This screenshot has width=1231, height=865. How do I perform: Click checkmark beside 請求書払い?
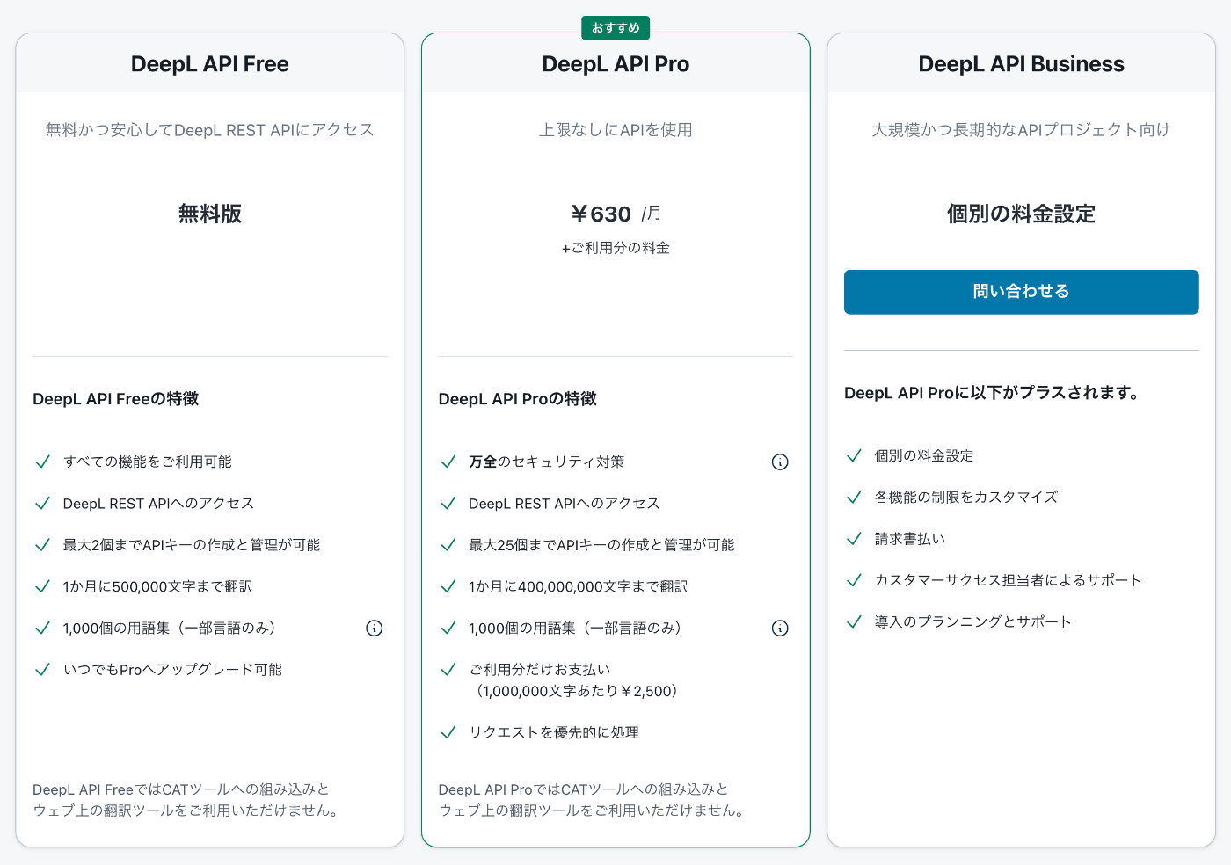pyautogui.click(x=854, y=539)
